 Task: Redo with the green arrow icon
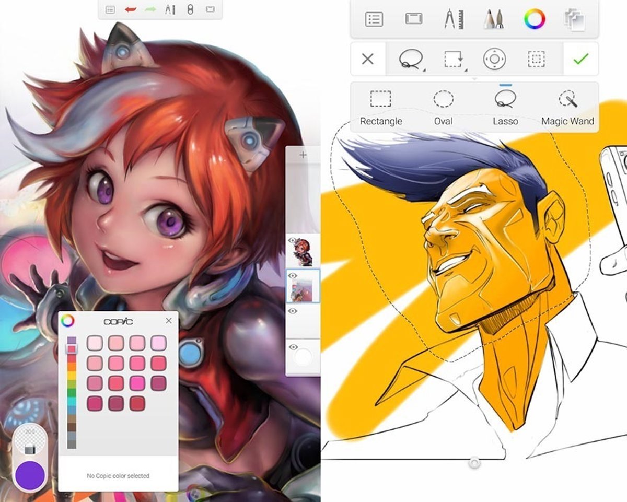150,9
